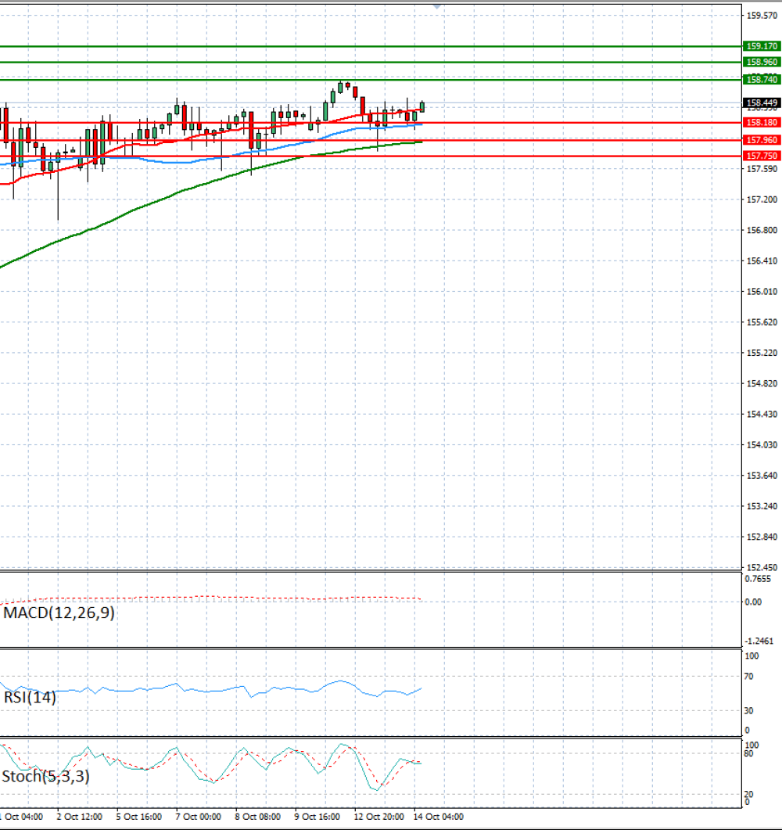Click the Stoch(5,3,3) indicator label
Viewport: 782px width, 830px height.
(45, 777)
